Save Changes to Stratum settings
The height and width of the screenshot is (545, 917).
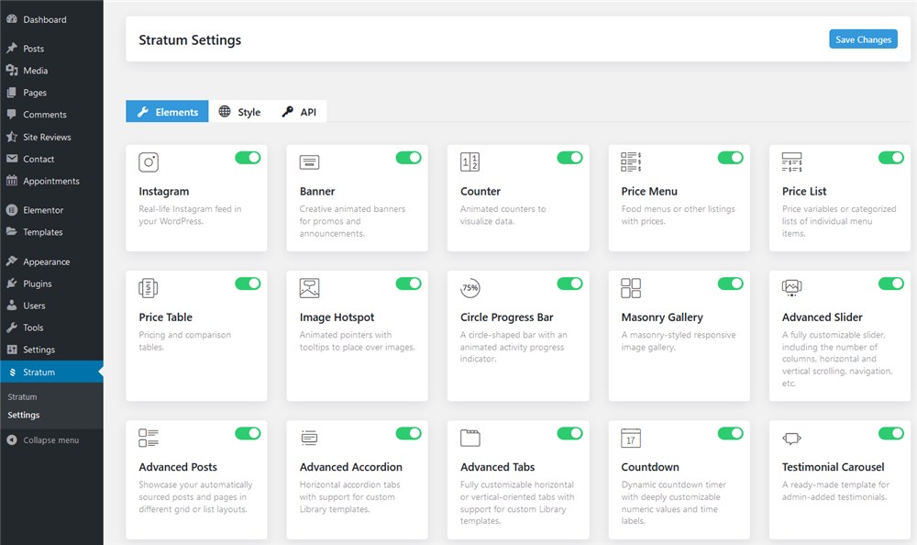click(x=863, y=39)
